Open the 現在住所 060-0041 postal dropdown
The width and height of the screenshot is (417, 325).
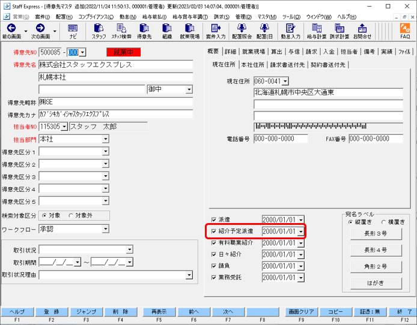(285, 81)
